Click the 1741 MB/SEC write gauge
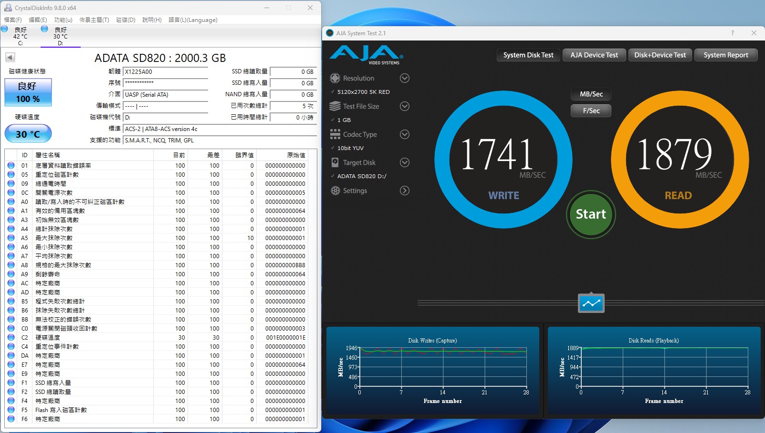 click(503, 160)
